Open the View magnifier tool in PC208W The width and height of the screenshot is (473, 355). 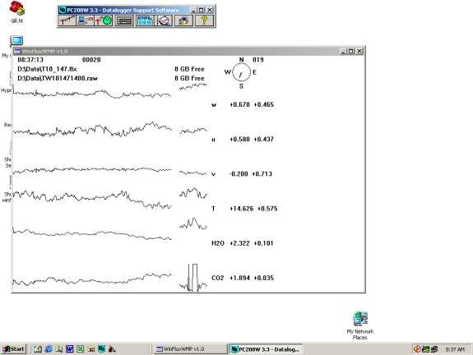pyautogui.click(x=164, y=21)
